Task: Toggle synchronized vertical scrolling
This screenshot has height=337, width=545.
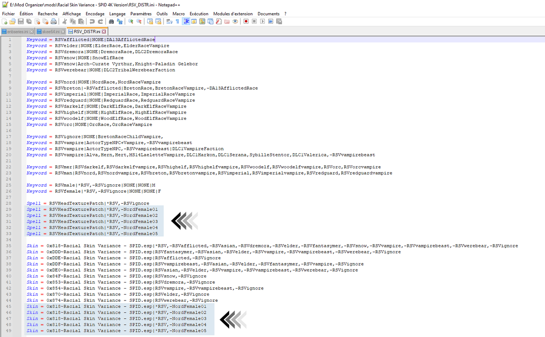Action: click(150, 21)
